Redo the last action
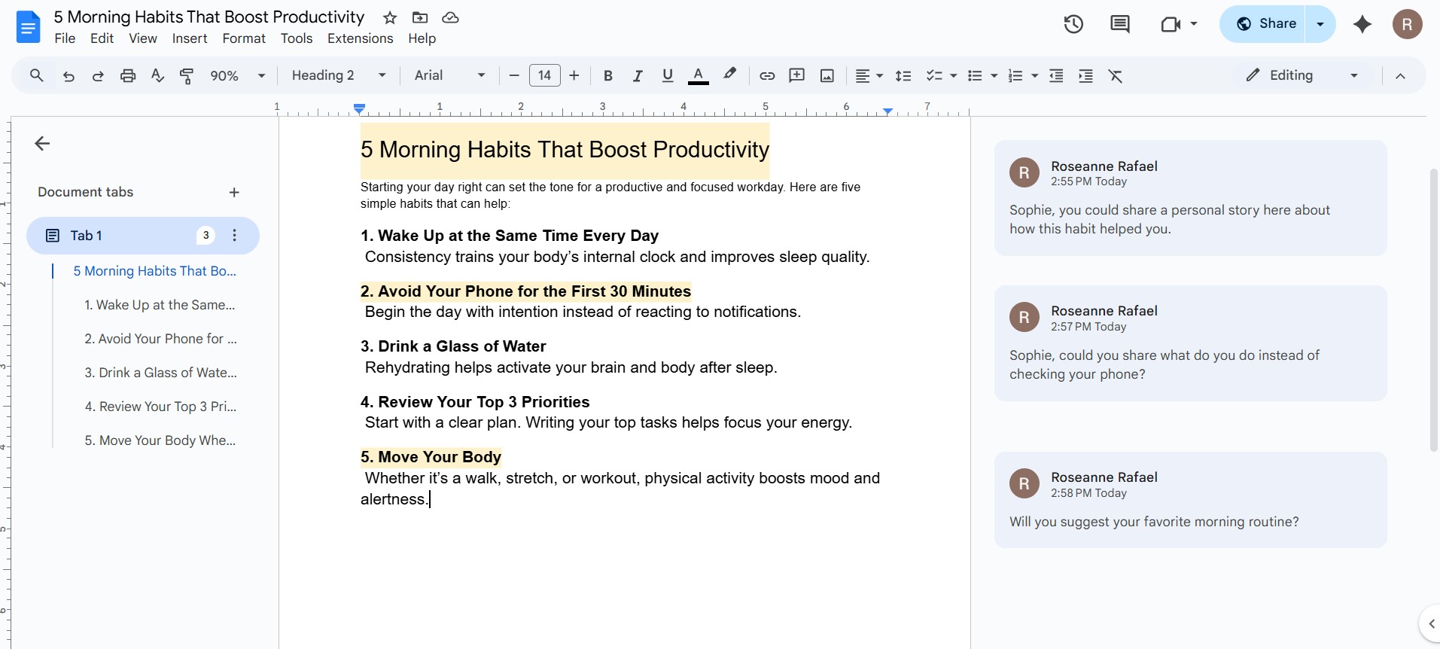The height and width of the screenshot is (649, 1440). pyautogui.click(x=98, y=75)
